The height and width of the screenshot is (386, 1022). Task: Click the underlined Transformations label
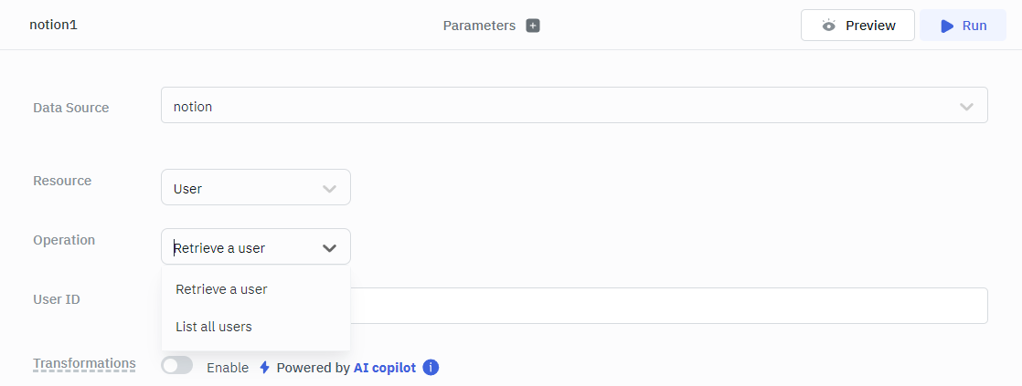pos(84,363)
